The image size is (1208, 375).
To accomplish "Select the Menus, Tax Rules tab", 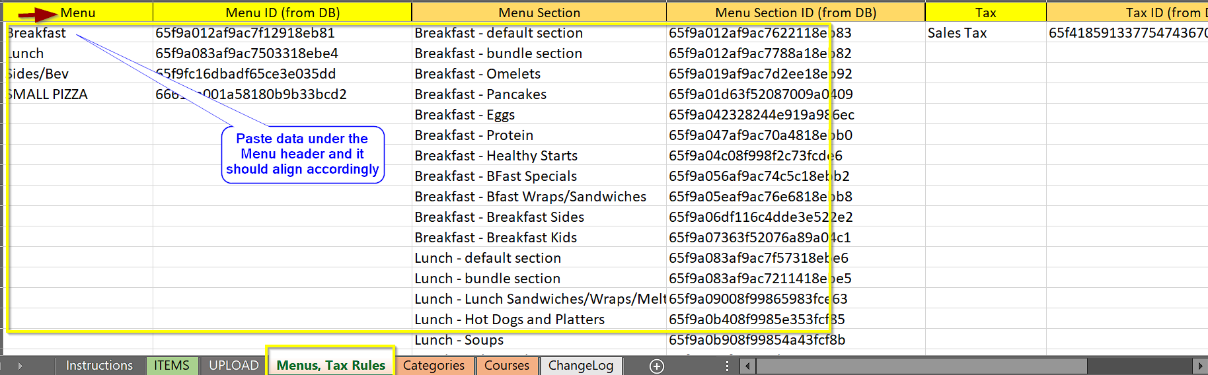I will pyautogui.click(x=330, y=366).
